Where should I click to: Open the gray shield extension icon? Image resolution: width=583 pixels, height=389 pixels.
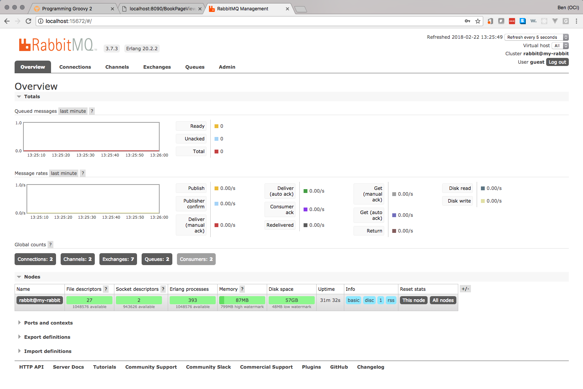point(501,21)
